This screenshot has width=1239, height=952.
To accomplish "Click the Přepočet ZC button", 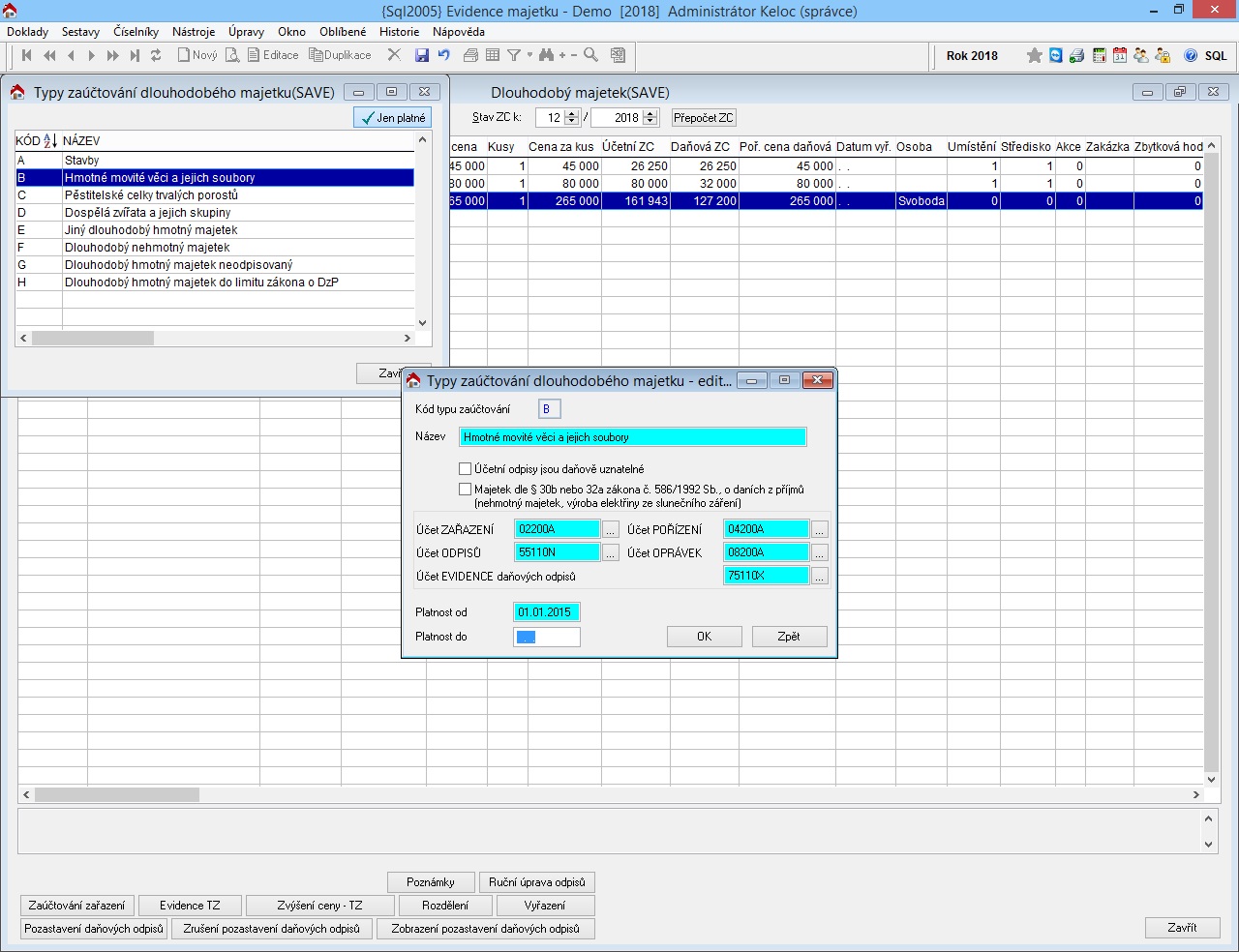I will point(705,117).
